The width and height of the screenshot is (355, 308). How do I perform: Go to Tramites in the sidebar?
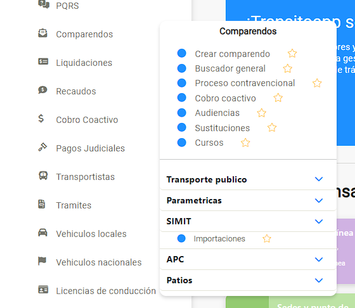pos(74,205)
